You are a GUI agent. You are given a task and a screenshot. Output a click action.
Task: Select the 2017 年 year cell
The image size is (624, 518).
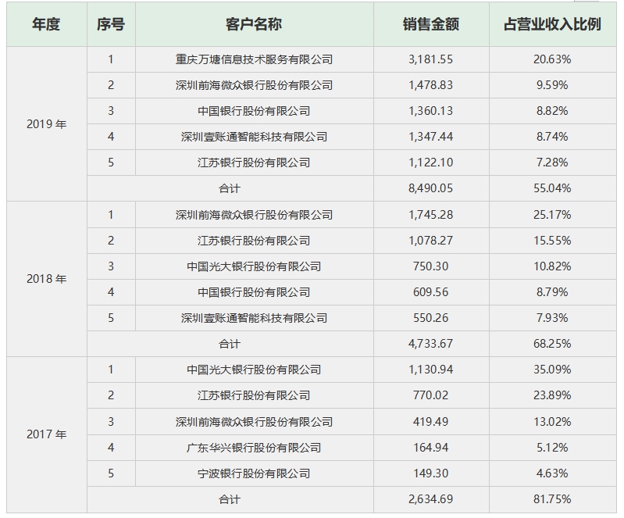click(x=46, y=434)
